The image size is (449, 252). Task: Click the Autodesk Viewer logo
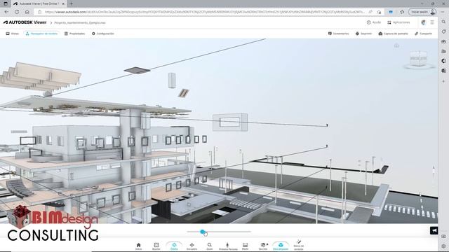tap(25, 22)
